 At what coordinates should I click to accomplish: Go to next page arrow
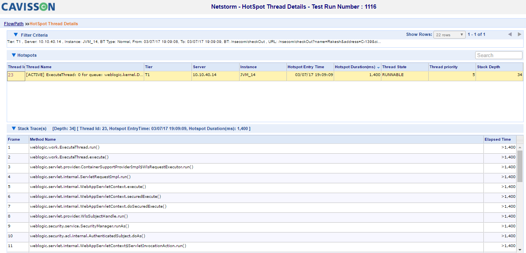[x=520, y=35]
